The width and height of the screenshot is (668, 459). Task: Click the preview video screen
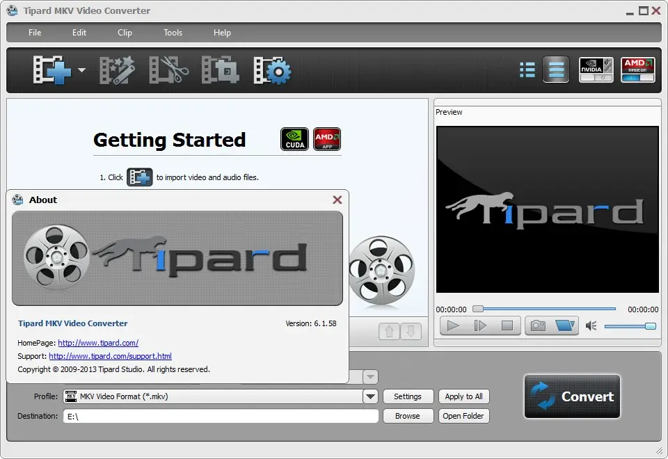click(x=548, y=209)
